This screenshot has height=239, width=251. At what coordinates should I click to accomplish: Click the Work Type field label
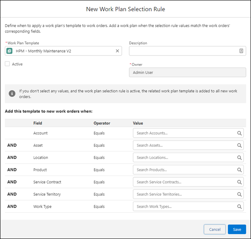(x=43, y=206)
